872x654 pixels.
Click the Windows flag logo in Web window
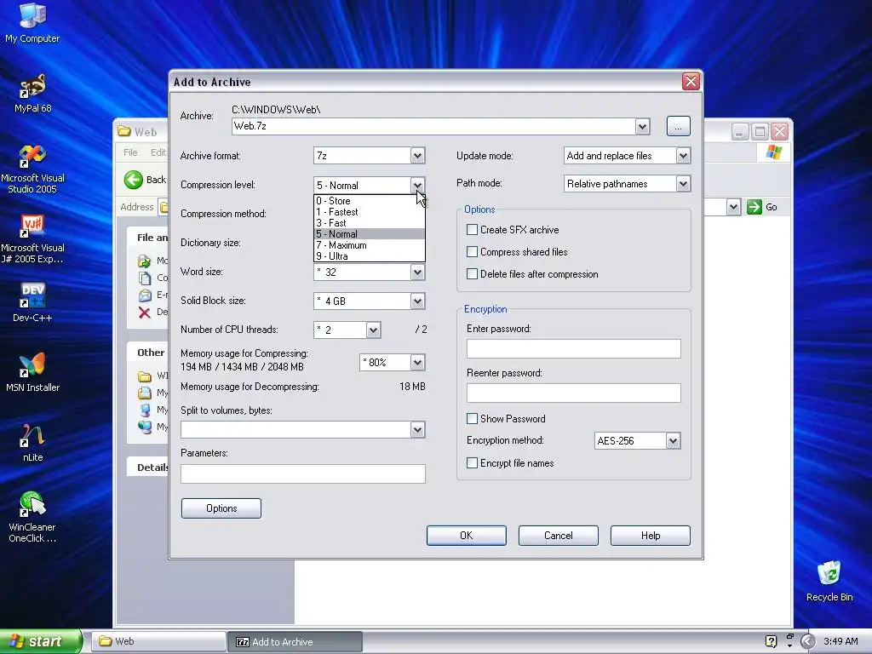[773, 152]
